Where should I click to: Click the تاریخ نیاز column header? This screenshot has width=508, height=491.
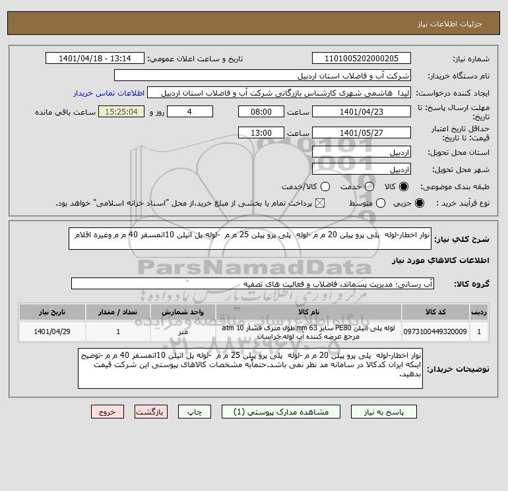click(52, 312)
